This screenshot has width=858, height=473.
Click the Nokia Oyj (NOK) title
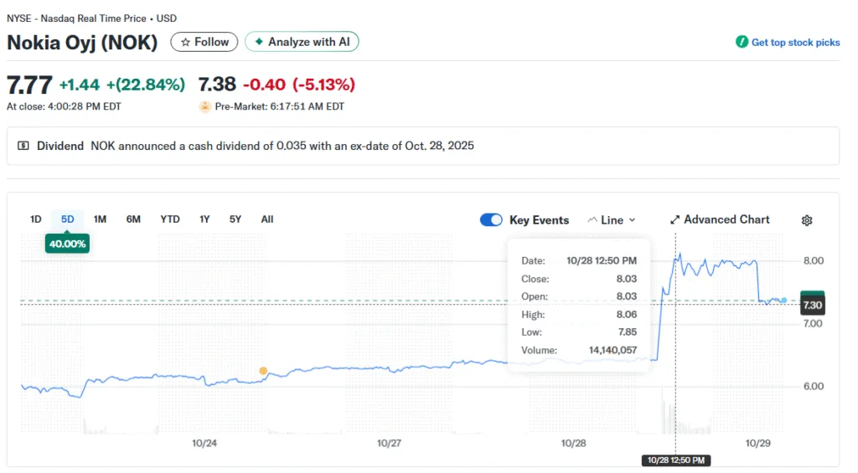click(82, 43)
